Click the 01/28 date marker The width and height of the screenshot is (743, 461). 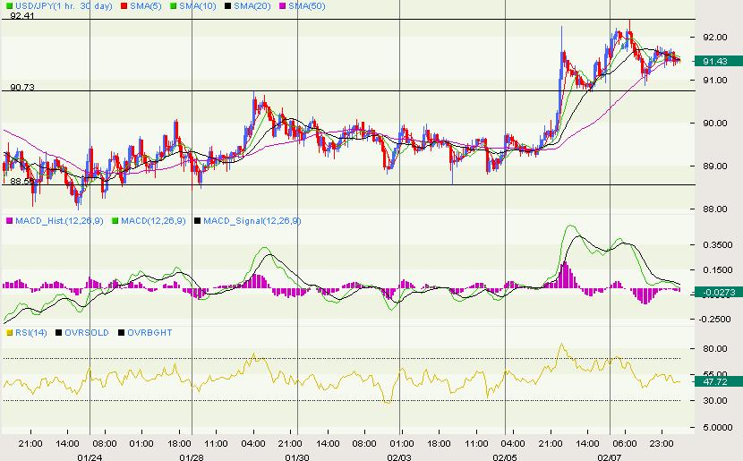[x=192, y=457]
